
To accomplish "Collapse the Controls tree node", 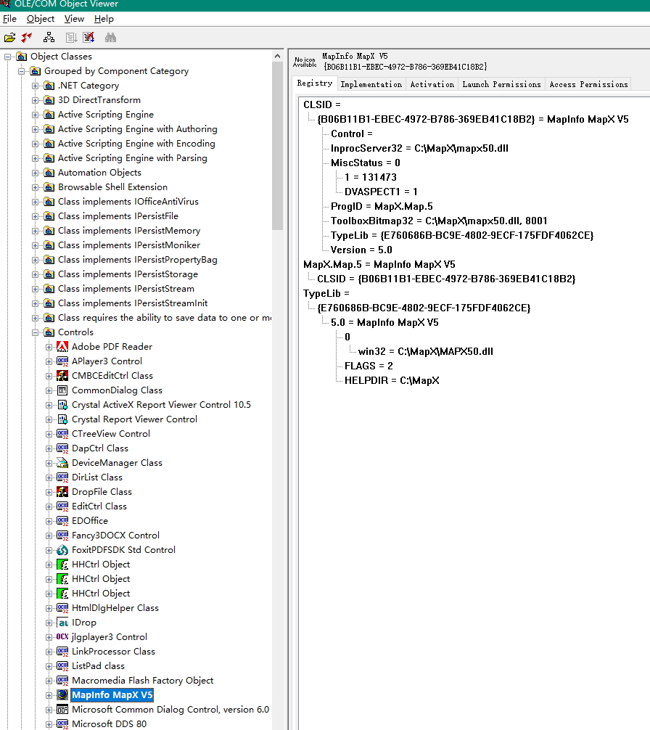I will [x=35, y=332].
